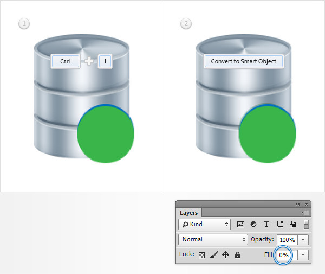
Task: Filter layers by type (T) icon
Action: (266, 224)
